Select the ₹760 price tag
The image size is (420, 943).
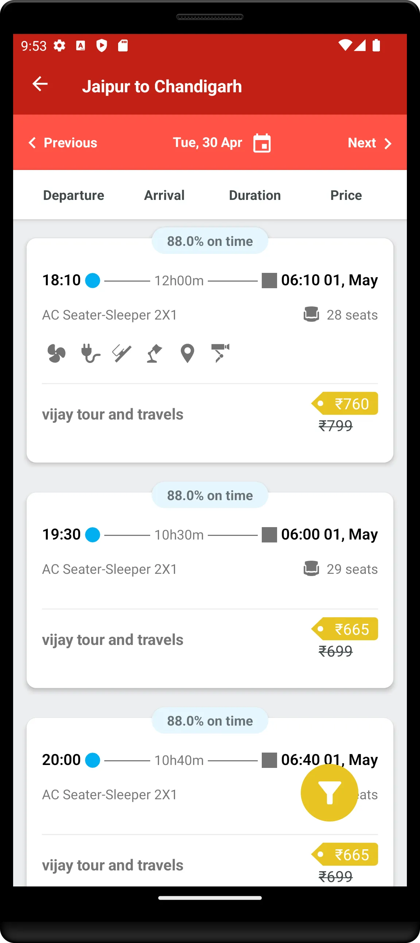(345, 403)
